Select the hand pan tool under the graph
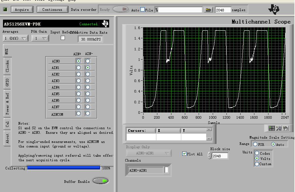The width and height of the screenshot is (295, 192). tap(285, 128)
